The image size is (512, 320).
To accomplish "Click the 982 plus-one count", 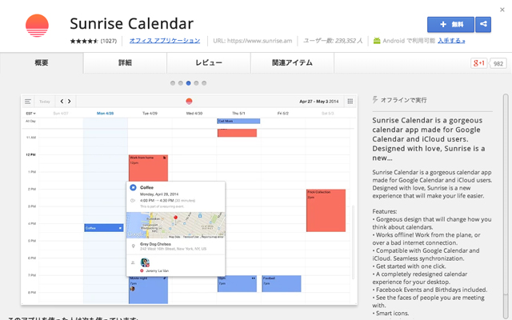I will pyautogui.click(x=498, y=63).
